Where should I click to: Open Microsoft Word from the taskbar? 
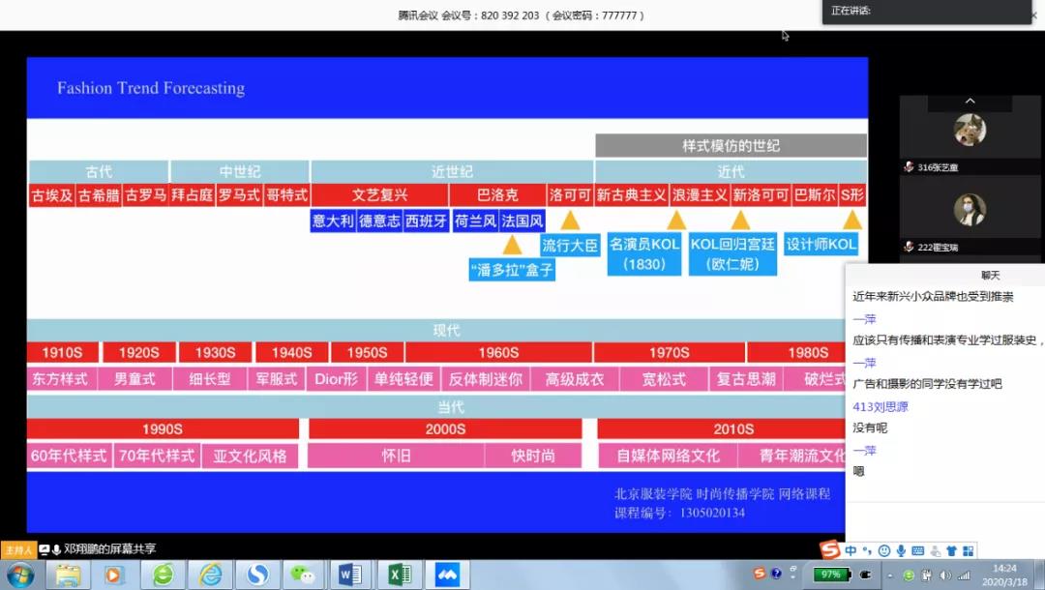tap(350, 575)
